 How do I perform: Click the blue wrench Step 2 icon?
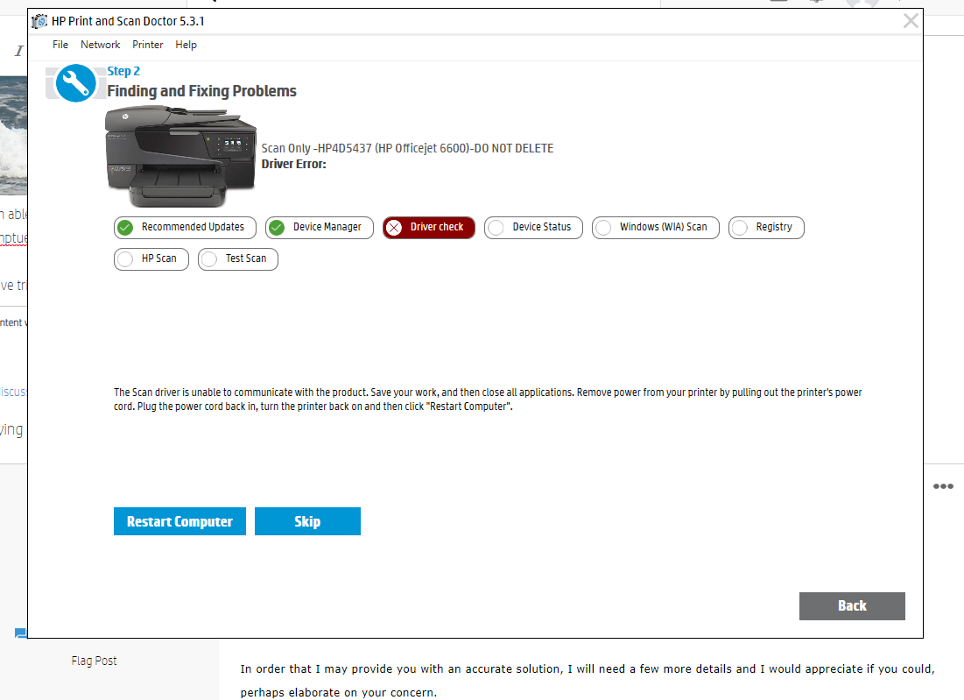(75, 83)
